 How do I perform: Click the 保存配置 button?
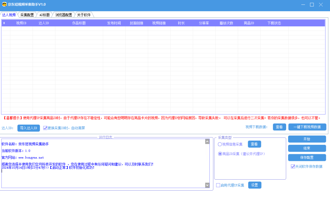pos(307,157)
